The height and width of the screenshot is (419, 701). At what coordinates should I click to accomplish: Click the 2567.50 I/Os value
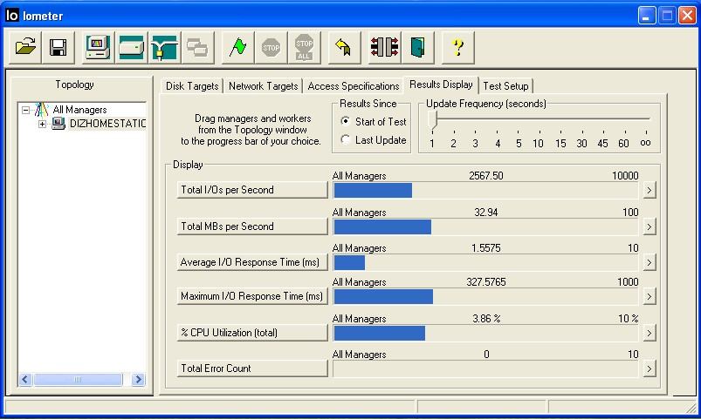pyautogui.click(x=486, y=176)
